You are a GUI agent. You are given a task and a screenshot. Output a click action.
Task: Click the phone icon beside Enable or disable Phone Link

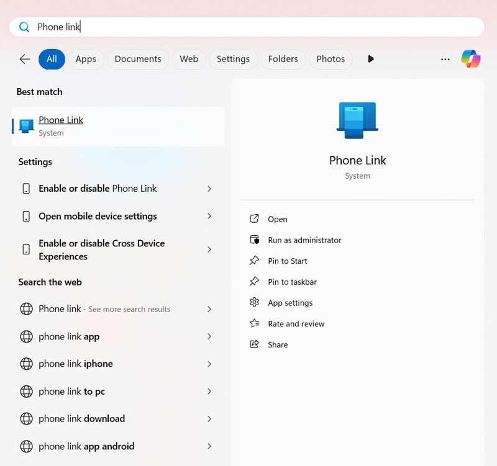[x=26, y=189]
